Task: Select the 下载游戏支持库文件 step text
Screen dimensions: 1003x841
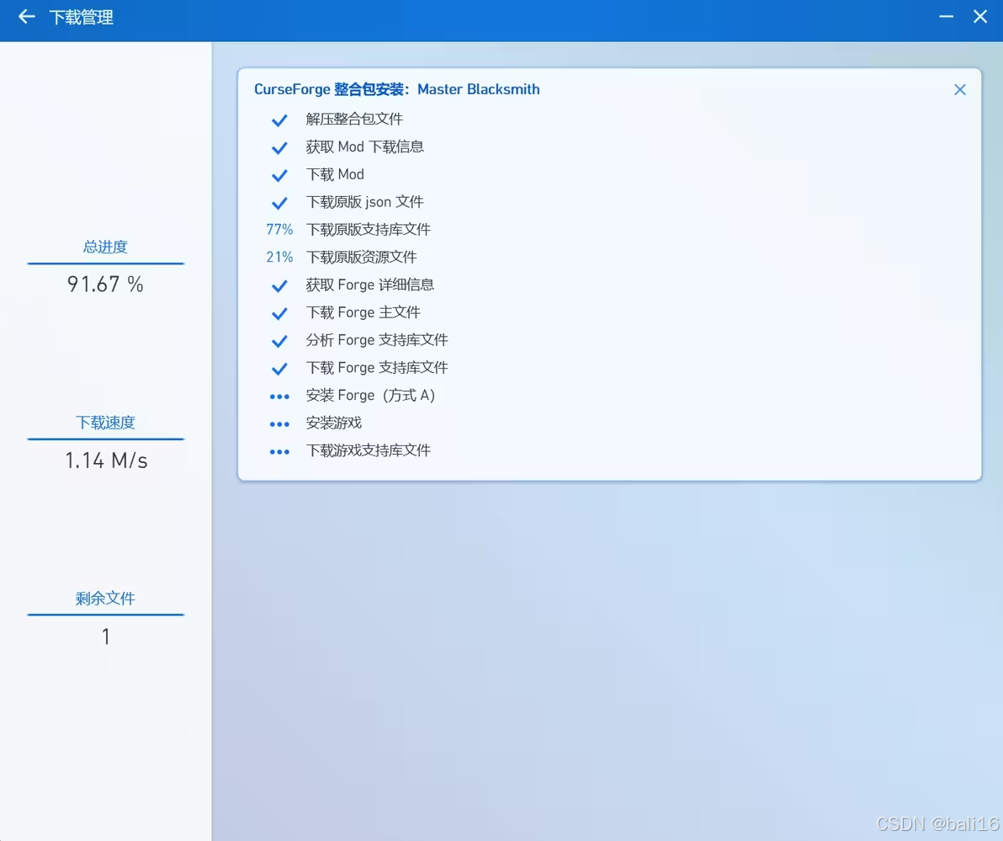Action: coord(369,450)
